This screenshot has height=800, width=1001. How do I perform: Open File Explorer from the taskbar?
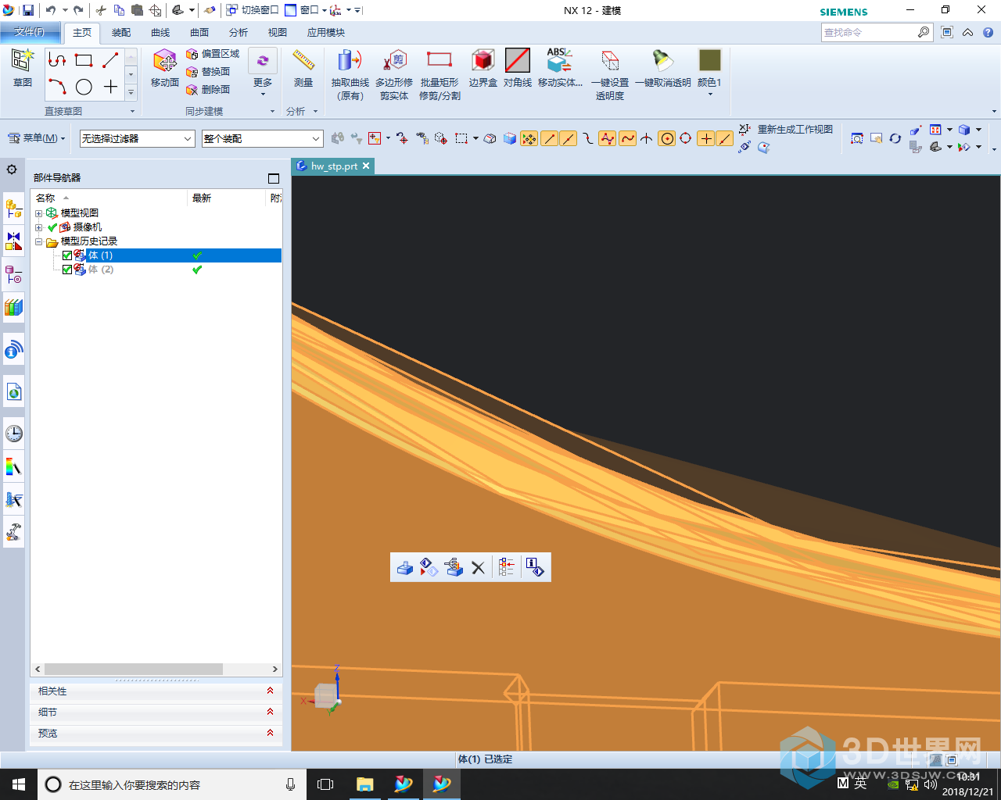pyautogui.click(x=364, y=784)
